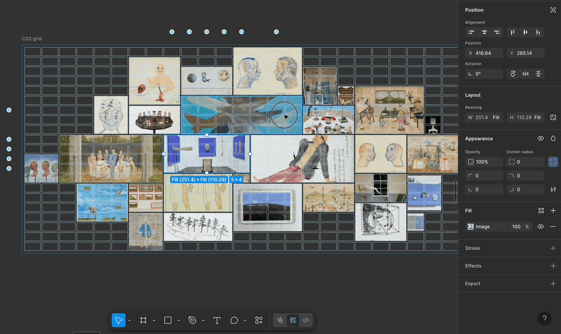The height and width of the screenshot is (334, 561).
Task: Switch to Draw mode
Action: click(280, 320)
